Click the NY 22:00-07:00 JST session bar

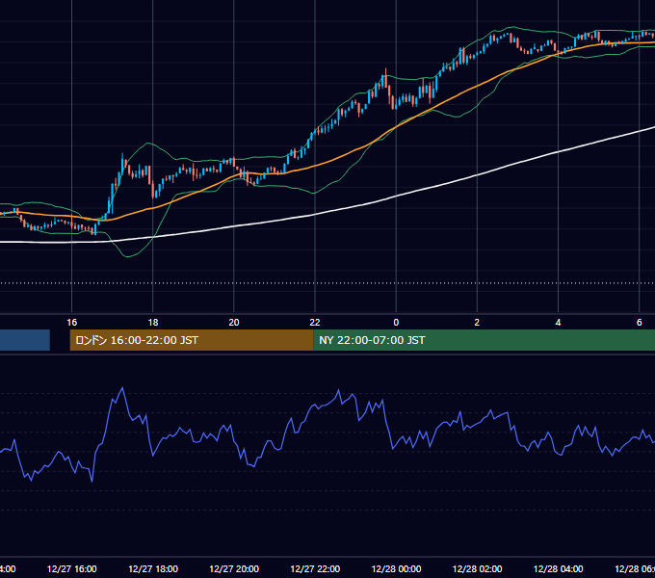point(484,340)
